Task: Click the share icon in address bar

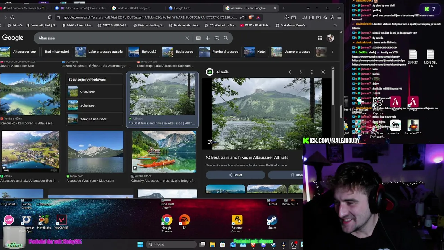Action: [242, 17]
